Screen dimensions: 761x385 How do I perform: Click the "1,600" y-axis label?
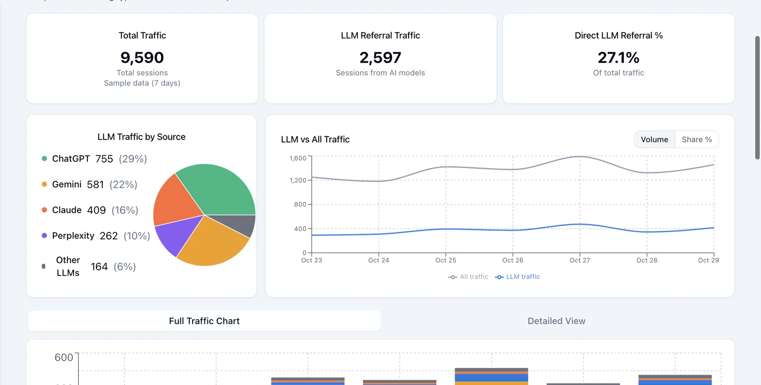(298, 158)
